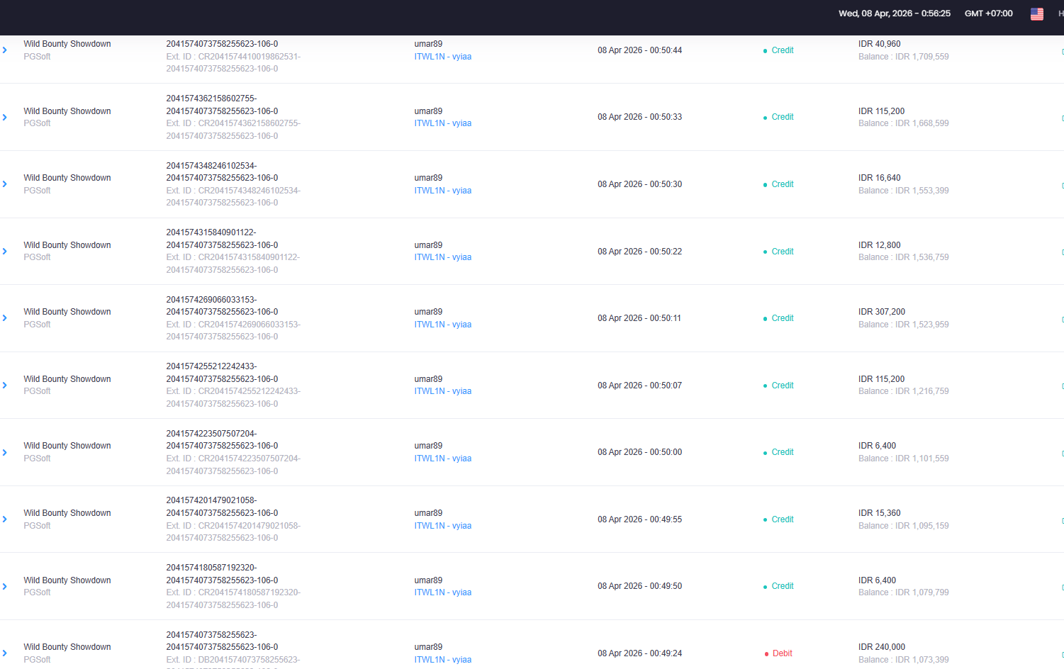Viewport: 1064px width, 669px height.
Task: Expand the Debit row timed 00:49:24
Action: [5, 653]
